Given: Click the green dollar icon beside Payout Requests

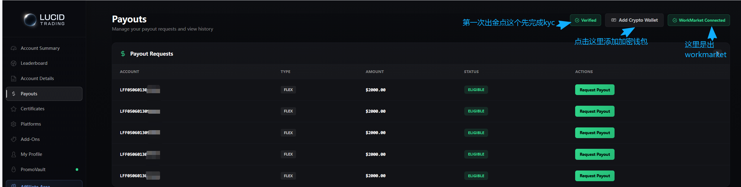Looking at the screenshot, I should pos(123,54).
